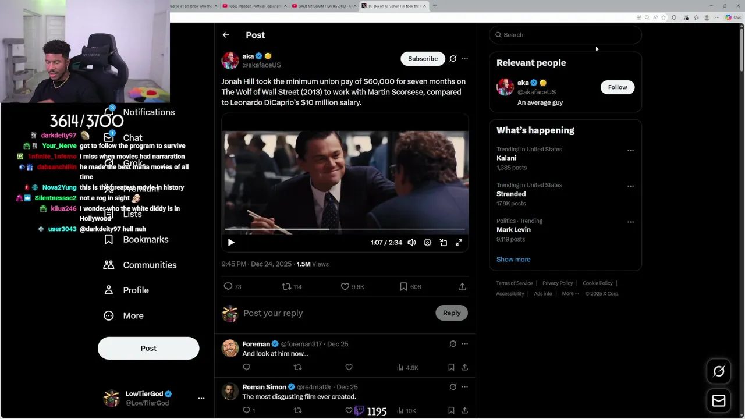Image resolution: width=745 pixels, height=419 pixels.
Task: Subscribe to aka
Action: [423, 58]
